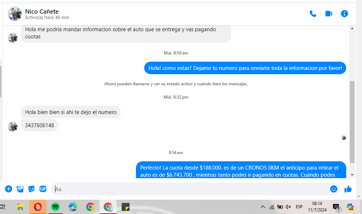Click message 'Hola bien bien si ahi te dejo el numero'
Screen dimensions: 362x214
[70, 112]
